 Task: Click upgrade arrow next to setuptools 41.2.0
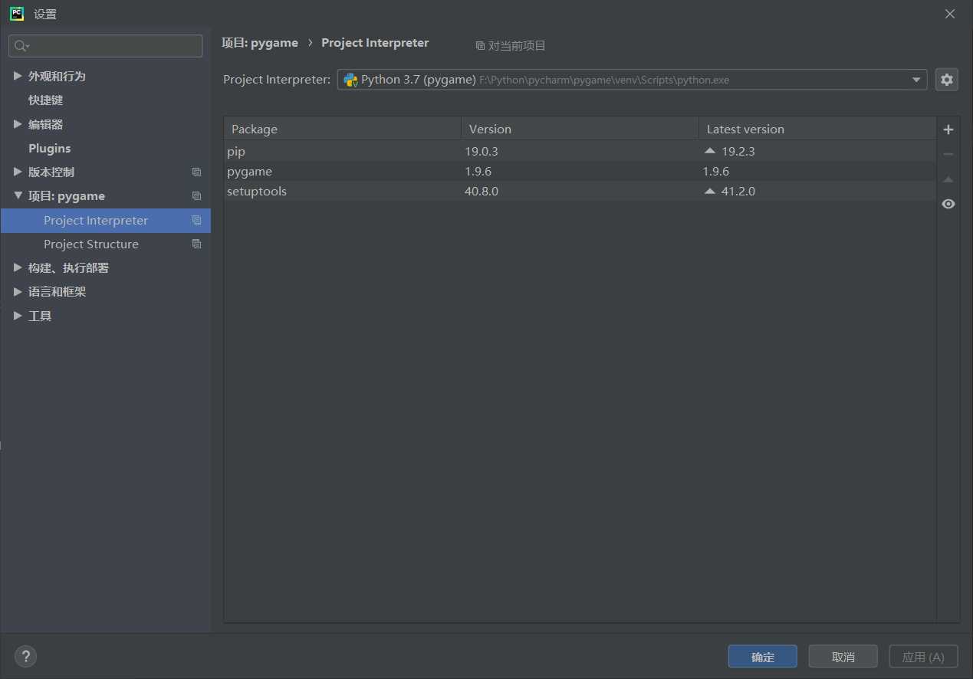coord(709,191)
